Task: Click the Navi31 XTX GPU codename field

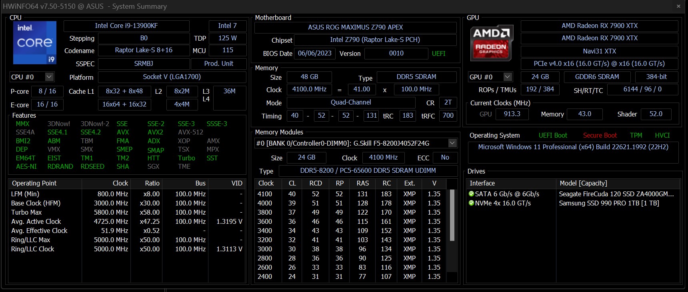Action: click(x=599, y=51)
